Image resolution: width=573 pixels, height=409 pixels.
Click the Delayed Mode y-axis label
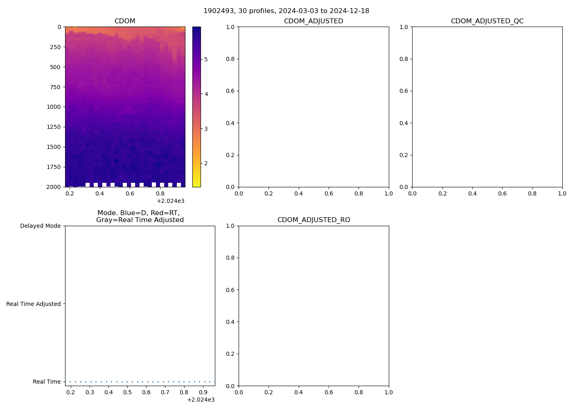[40, 226]
